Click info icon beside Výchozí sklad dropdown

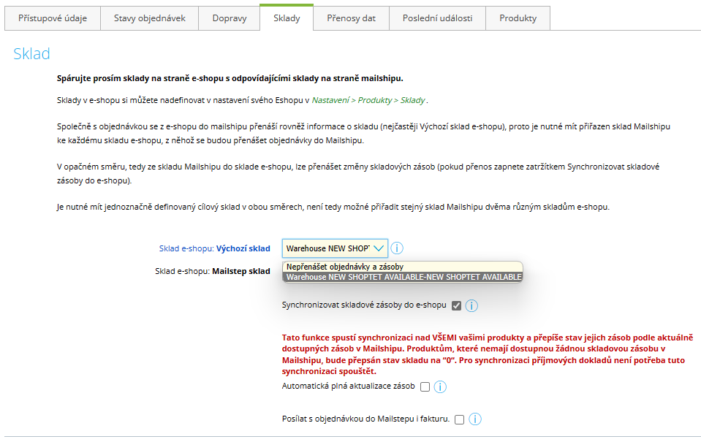pyautogui.click(x=398, y=248)
